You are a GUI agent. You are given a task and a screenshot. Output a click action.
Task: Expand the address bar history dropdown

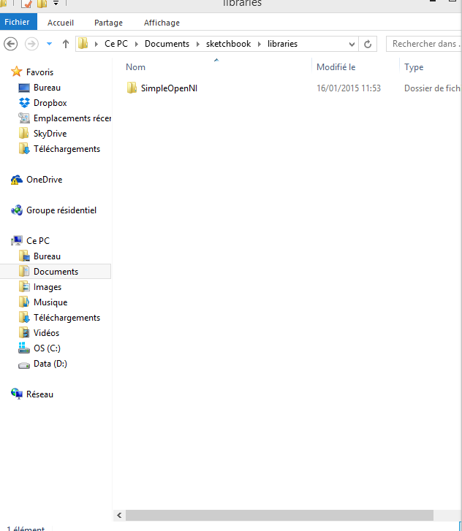(x=352, y=44)
